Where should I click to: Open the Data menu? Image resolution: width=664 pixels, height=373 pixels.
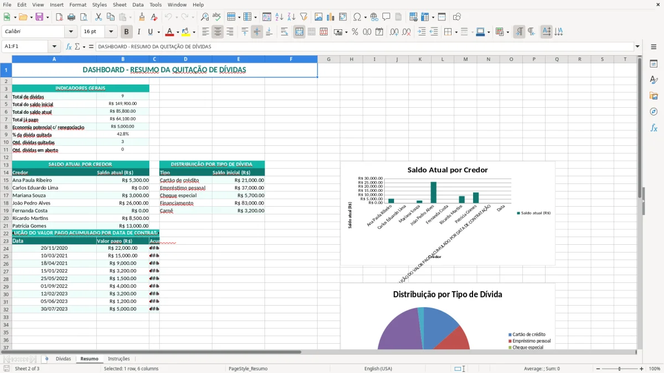point(138,4)
